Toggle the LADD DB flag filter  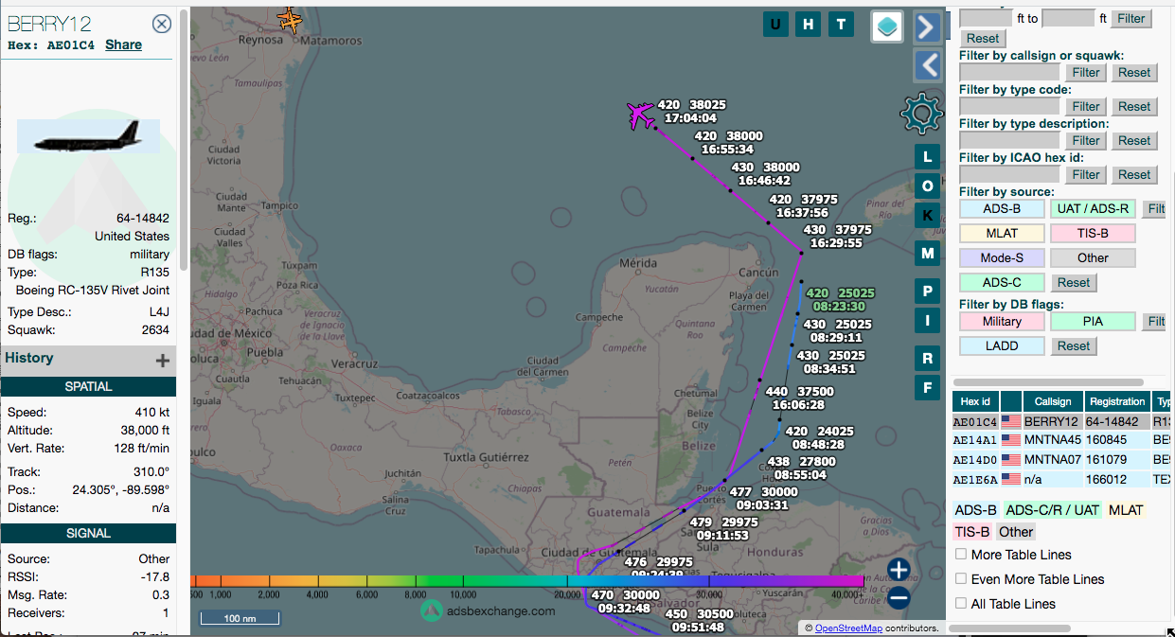click(1002, 345)
